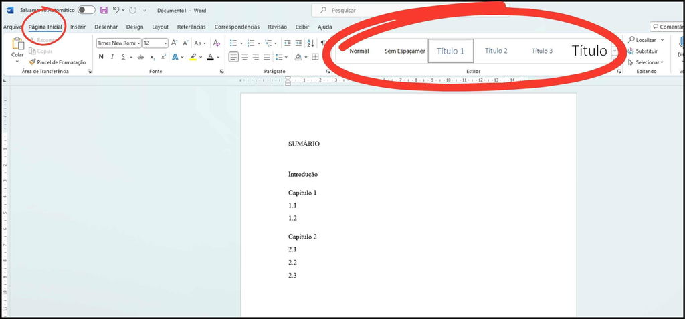The height and width of the screenshot is (319, 685).
Task: Expand Fonte group dialog launcher
Action: pyautogui.click(x=221, y=72)
